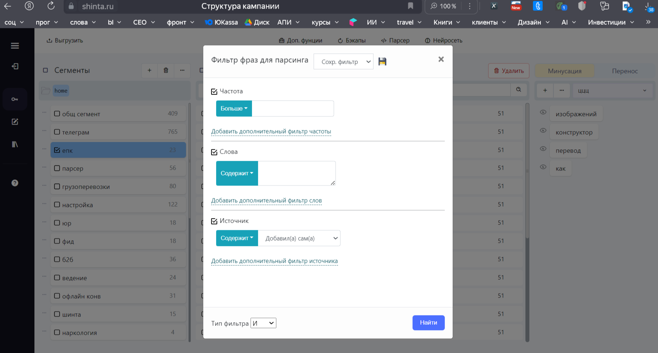This screenshot has height=353, width=658.
Task: Toggle select-all Сегменты checkbox
Action: click(x=46, y=71)
